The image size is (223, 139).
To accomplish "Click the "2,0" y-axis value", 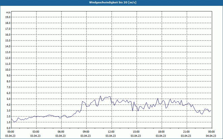I will [8, 116].
